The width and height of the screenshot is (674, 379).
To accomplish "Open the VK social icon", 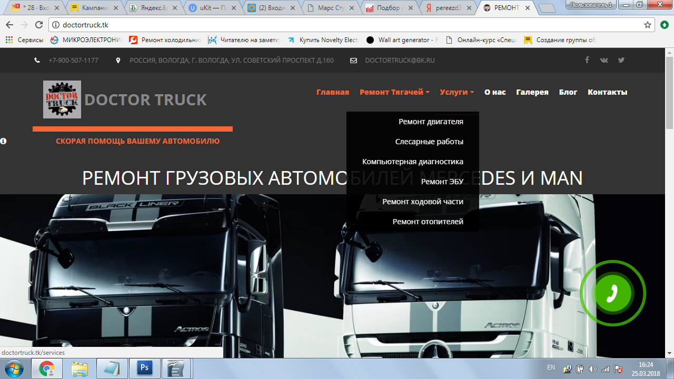I will pos(604,60).
